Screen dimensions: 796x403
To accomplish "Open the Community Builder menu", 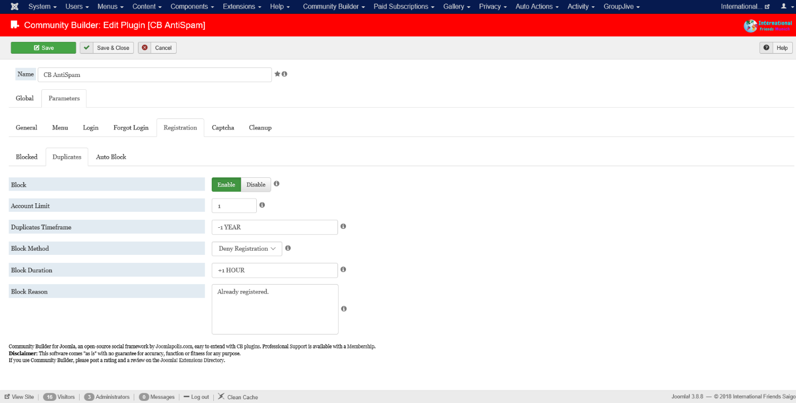I will click(334, 6).
